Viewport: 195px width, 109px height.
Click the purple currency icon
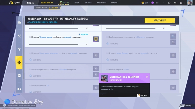153,3
